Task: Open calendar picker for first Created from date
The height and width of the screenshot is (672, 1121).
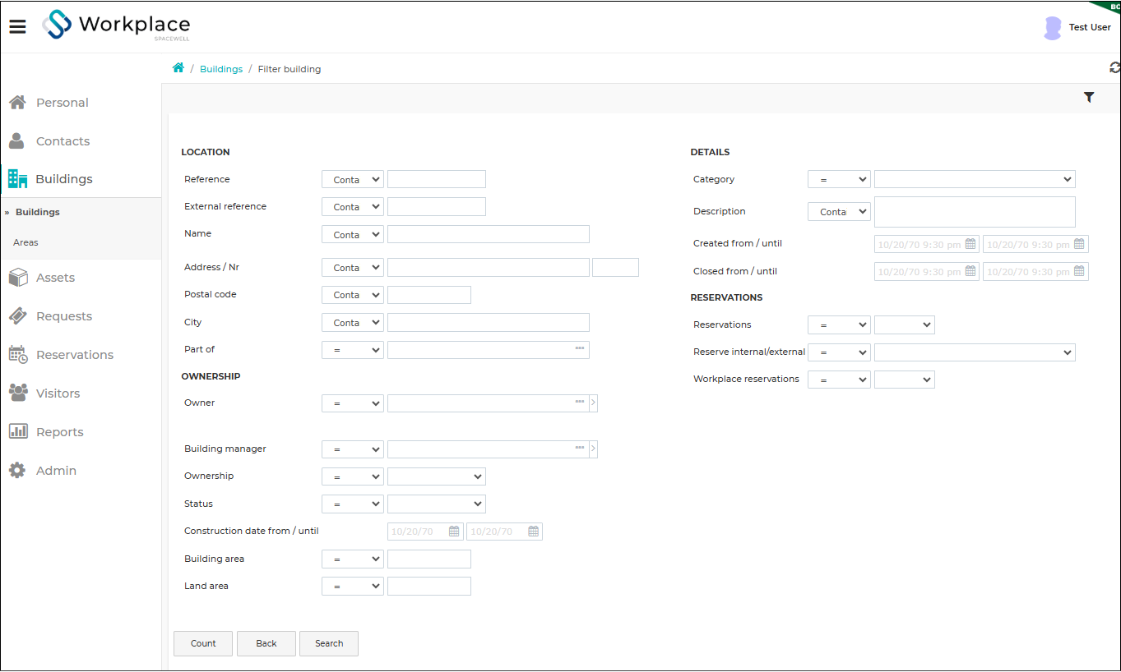Action: 970,244
